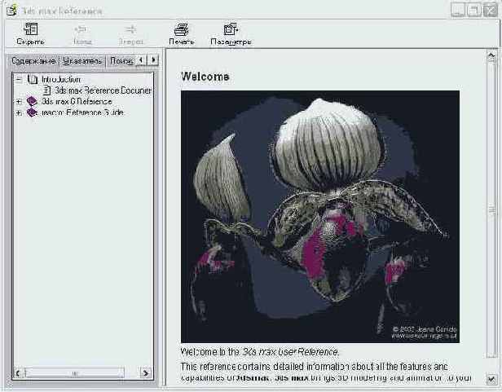502x392 pixels.
Task: Expand the reactor Reference Guide node
Action: point(19,112)
